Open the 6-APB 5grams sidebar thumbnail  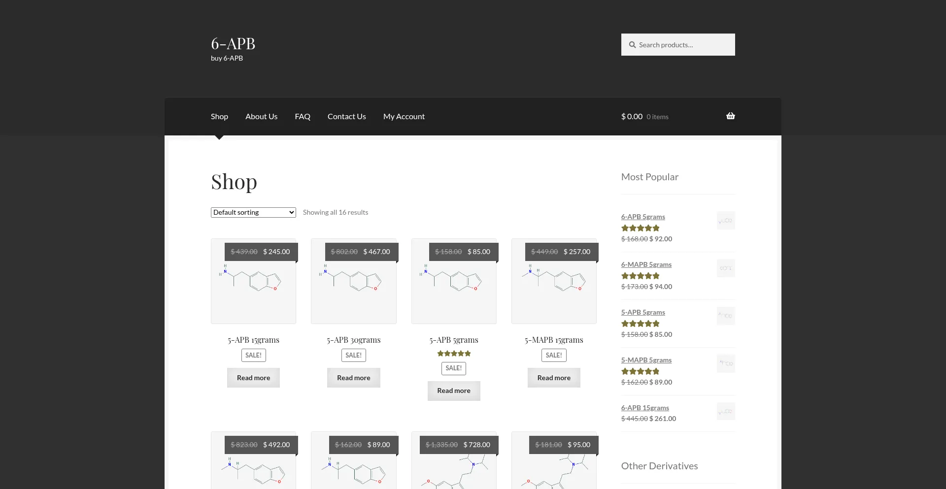pos(726,221)
